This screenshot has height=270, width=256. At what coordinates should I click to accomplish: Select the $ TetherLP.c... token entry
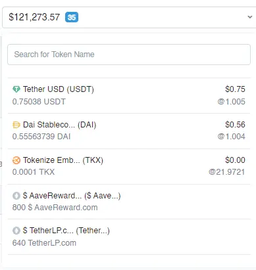coord(129,236)
